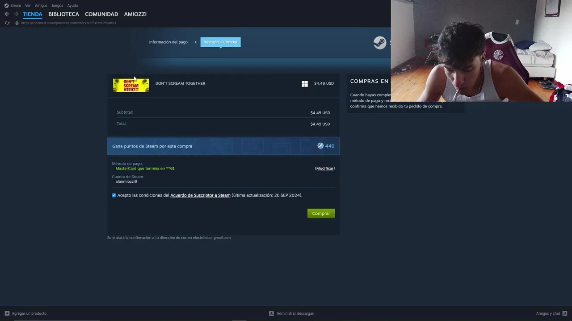Open the AMIOZZI profile tab

coord(135,14)
